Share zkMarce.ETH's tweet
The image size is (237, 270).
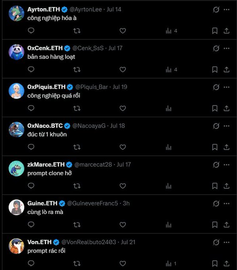pos(227,186)
